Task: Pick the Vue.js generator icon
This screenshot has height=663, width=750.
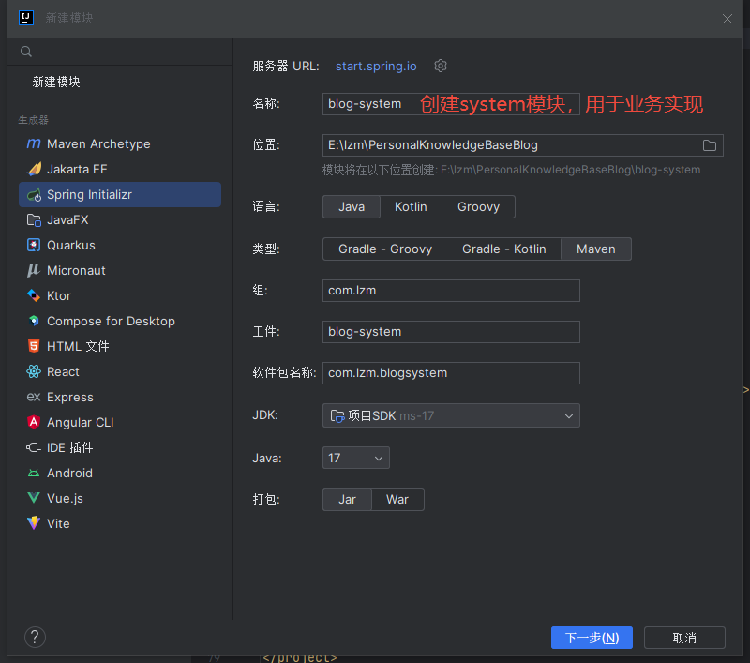Action: point(34,498)
